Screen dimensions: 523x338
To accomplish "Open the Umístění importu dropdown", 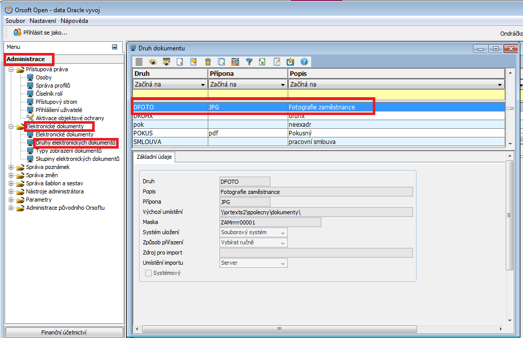I will click(283, 263).
